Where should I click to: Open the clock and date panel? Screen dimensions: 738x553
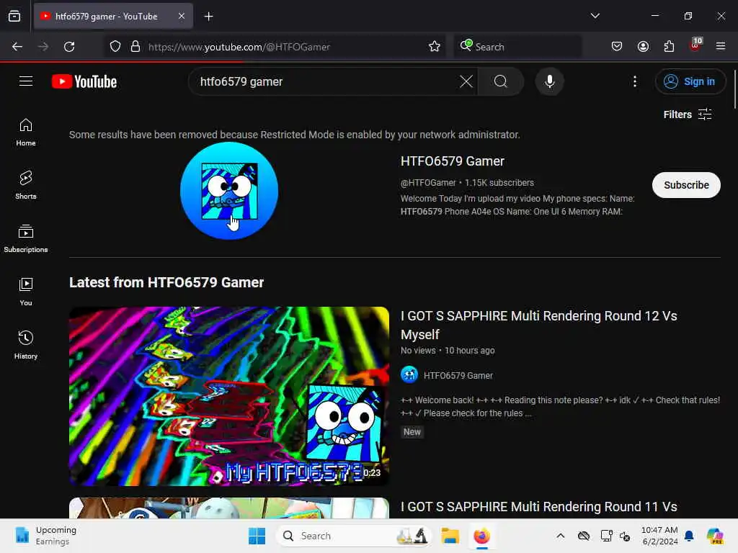click(x=659, y=536)
